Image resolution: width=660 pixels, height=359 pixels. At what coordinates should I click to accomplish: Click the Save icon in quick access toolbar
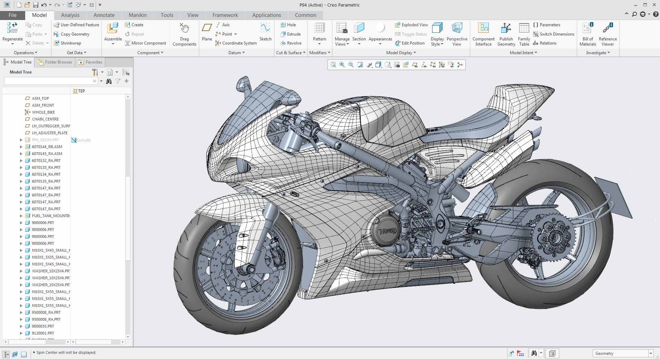[36, 5]
